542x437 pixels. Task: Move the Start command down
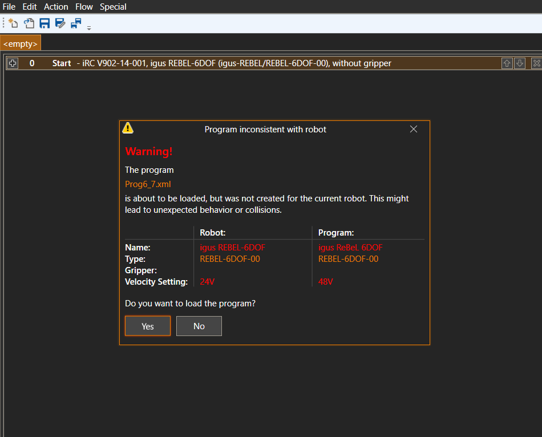click(520, 63)
